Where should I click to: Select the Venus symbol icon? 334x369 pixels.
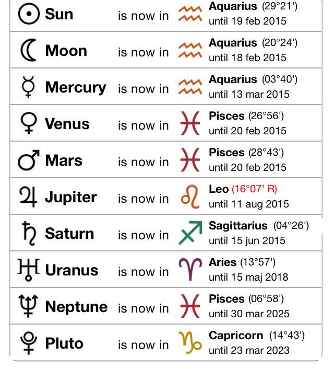coord(29,123)
